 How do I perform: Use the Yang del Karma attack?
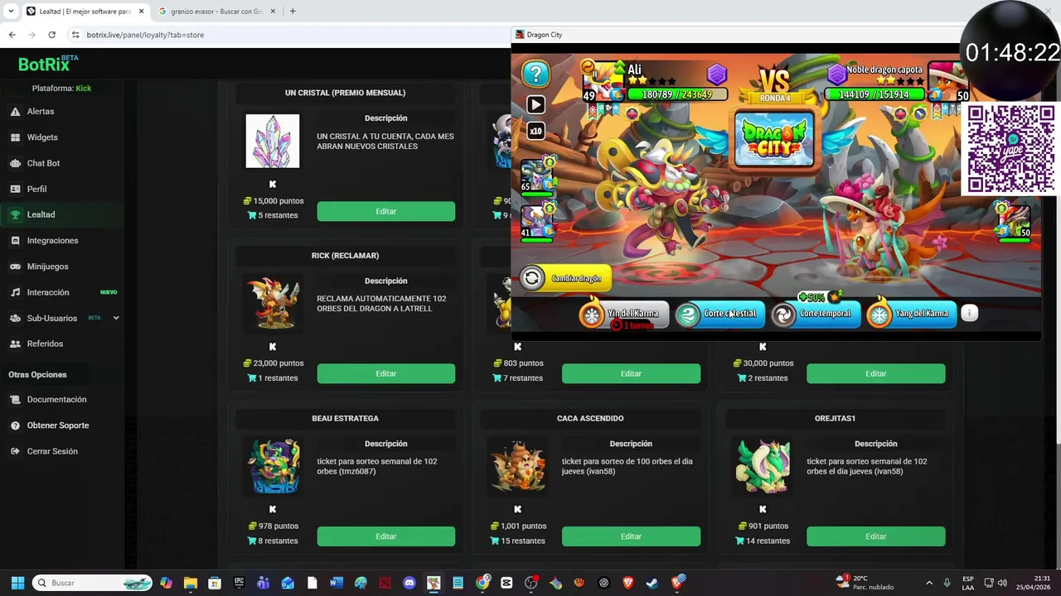coord(911,314)
